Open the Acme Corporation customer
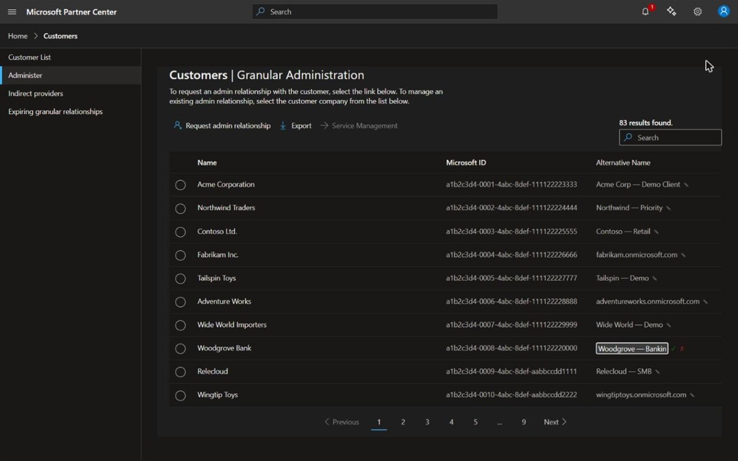738x461 pixels. pos(226,184)
